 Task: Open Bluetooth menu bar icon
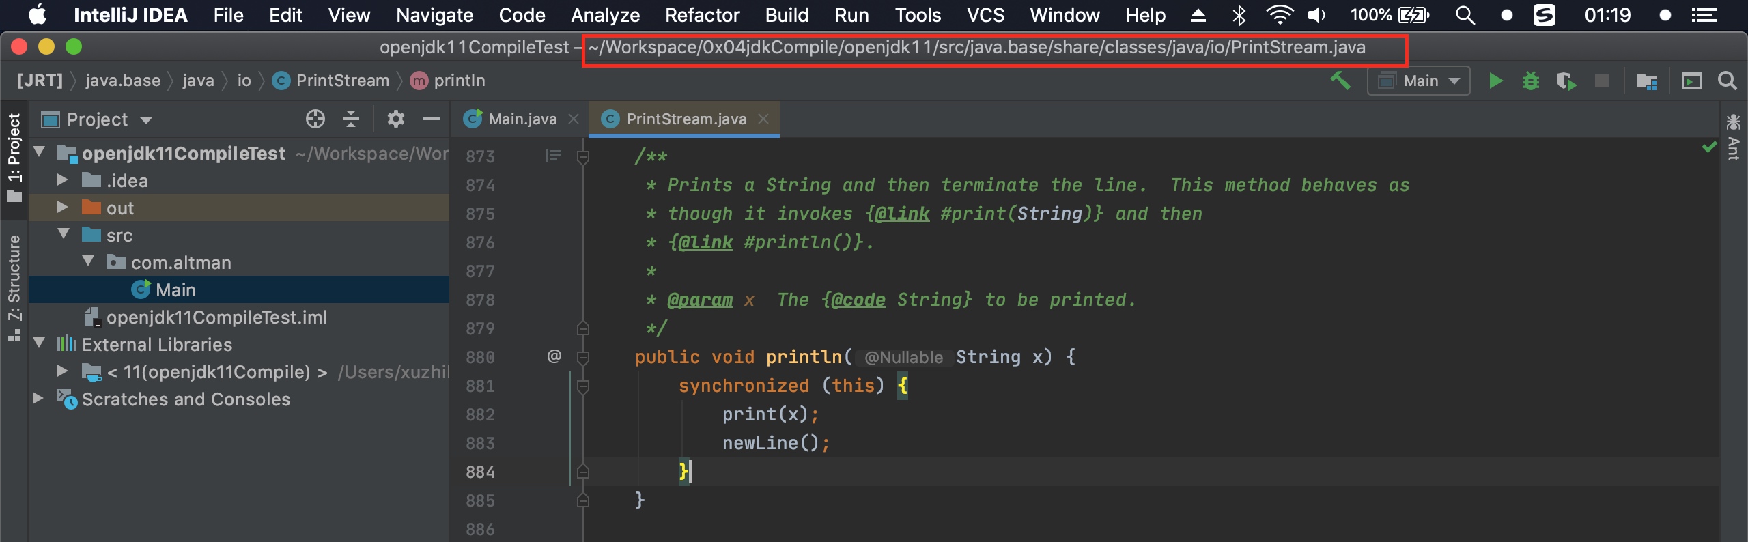1239,15
